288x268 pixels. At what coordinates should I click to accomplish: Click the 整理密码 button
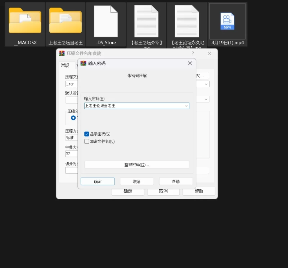[136, 165]
